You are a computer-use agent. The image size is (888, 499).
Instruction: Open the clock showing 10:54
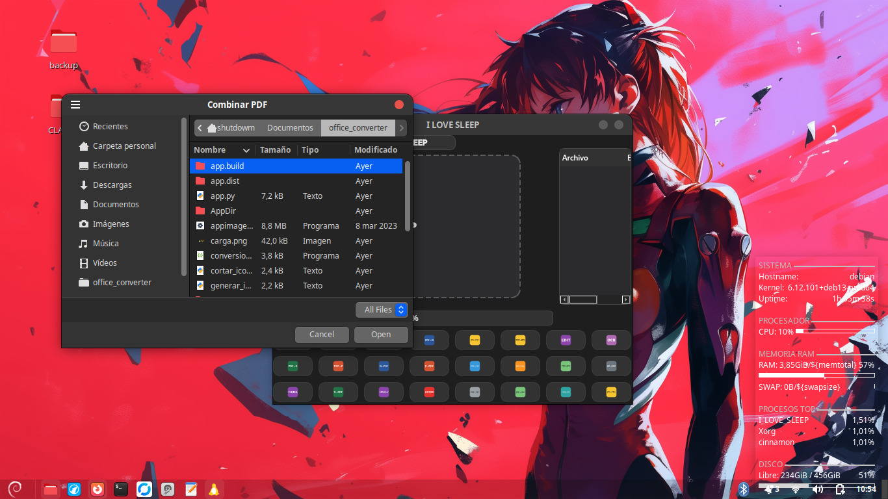coord(866,489)
